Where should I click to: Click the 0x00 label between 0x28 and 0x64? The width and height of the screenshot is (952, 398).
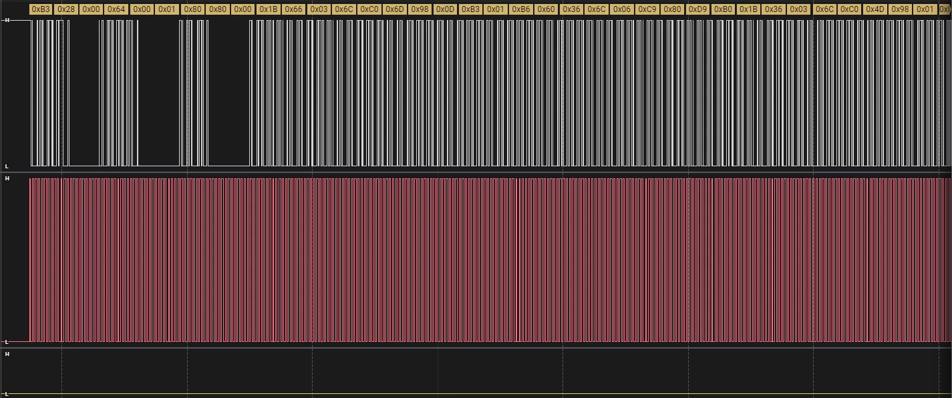click(x=91, y=9)
